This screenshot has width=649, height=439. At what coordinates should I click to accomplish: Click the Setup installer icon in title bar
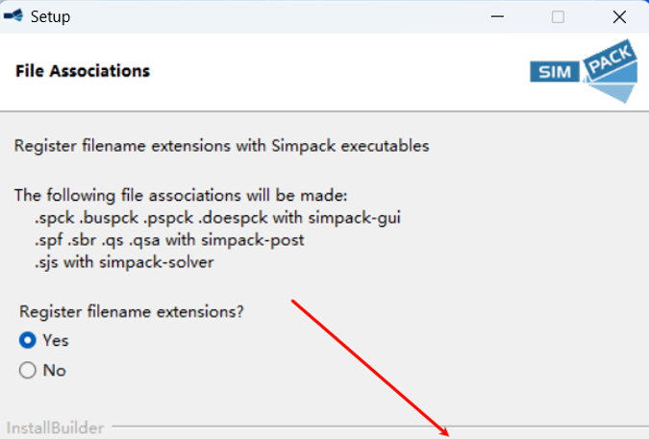click(13, 16)
